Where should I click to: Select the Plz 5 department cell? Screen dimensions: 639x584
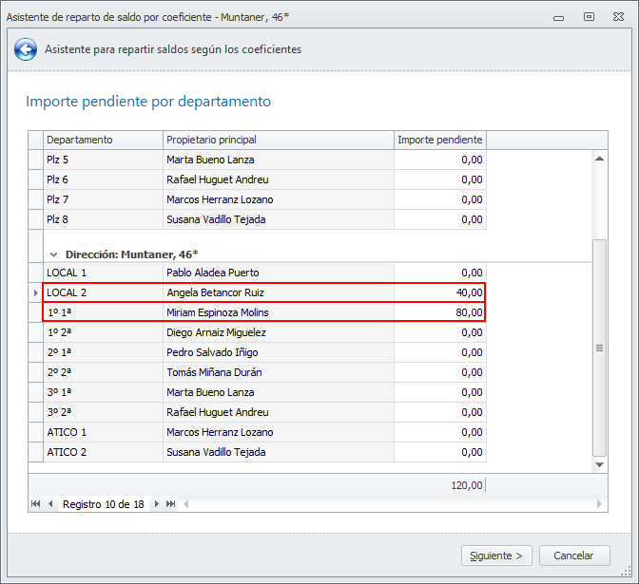coord(103,160)
